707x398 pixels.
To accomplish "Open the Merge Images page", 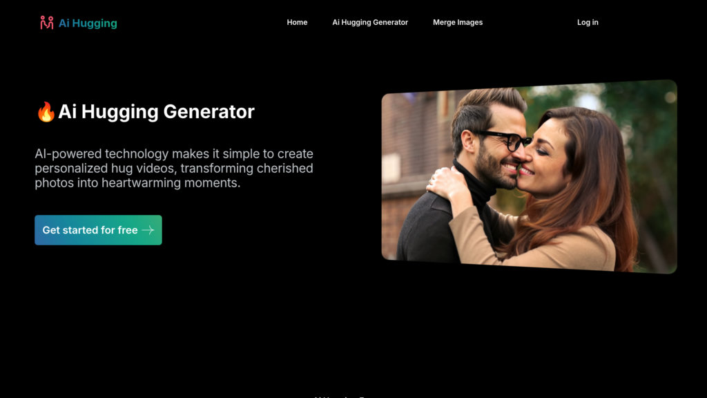I will pyautogui.click(x=458, y=22).
